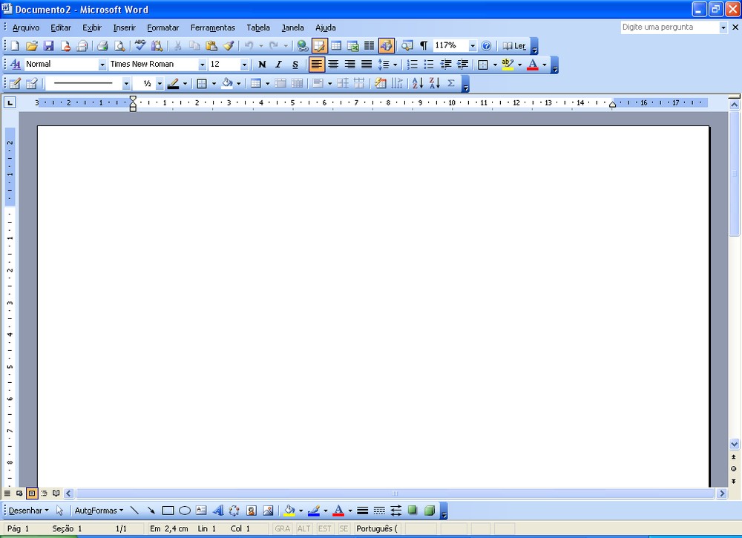Toggle italic formatting
The height and width of the screenshot is (538, 742).
[278, 65]
